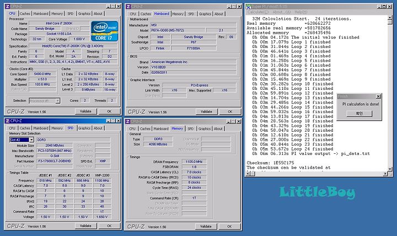The height and width of the screenshot is (236, 397).
Task: Click the Z title bar icon of the CPU-Z Memory timings window
Action: 128,121
